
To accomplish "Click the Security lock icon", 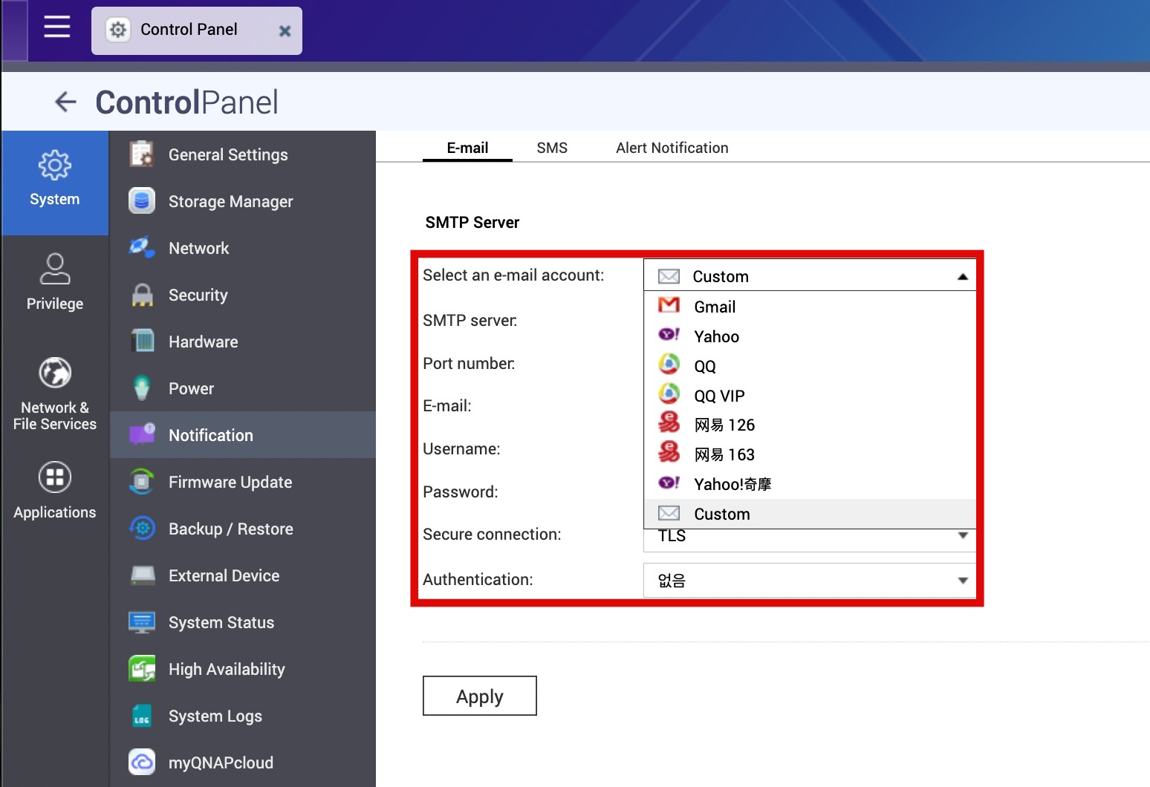I will [142, 295].
